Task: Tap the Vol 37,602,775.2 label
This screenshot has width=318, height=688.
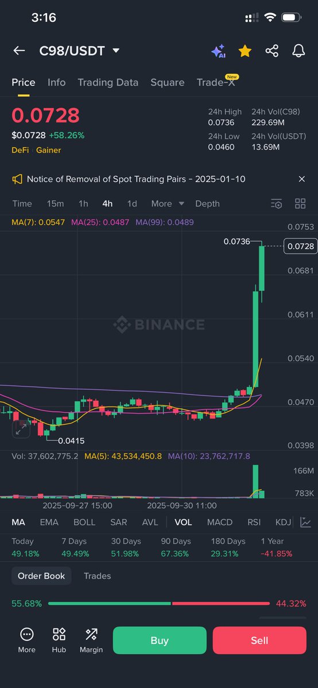Action: [x=45, y=456]
